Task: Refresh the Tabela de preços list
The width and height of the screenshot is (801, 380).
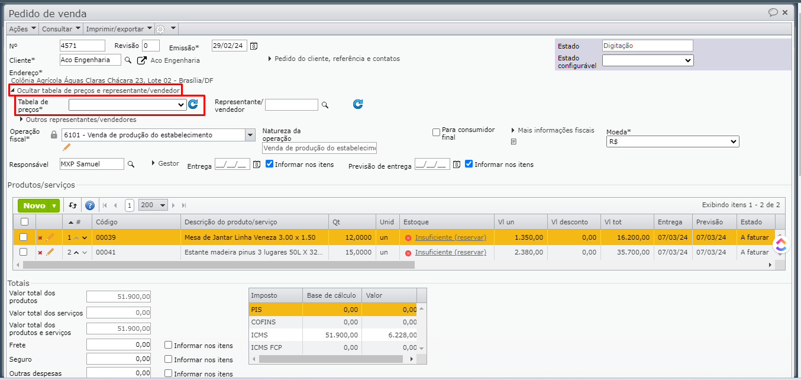Action: pyautogui.click(x=193, y=105)
